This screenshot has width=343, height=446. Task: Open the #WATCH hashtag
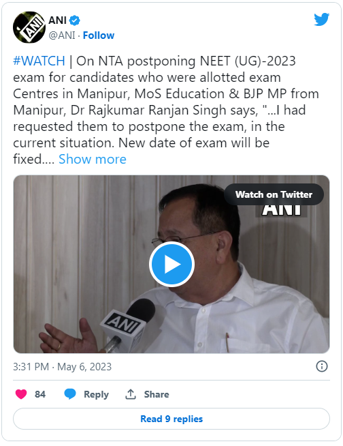pyautogui.click(x=39, y=61)
